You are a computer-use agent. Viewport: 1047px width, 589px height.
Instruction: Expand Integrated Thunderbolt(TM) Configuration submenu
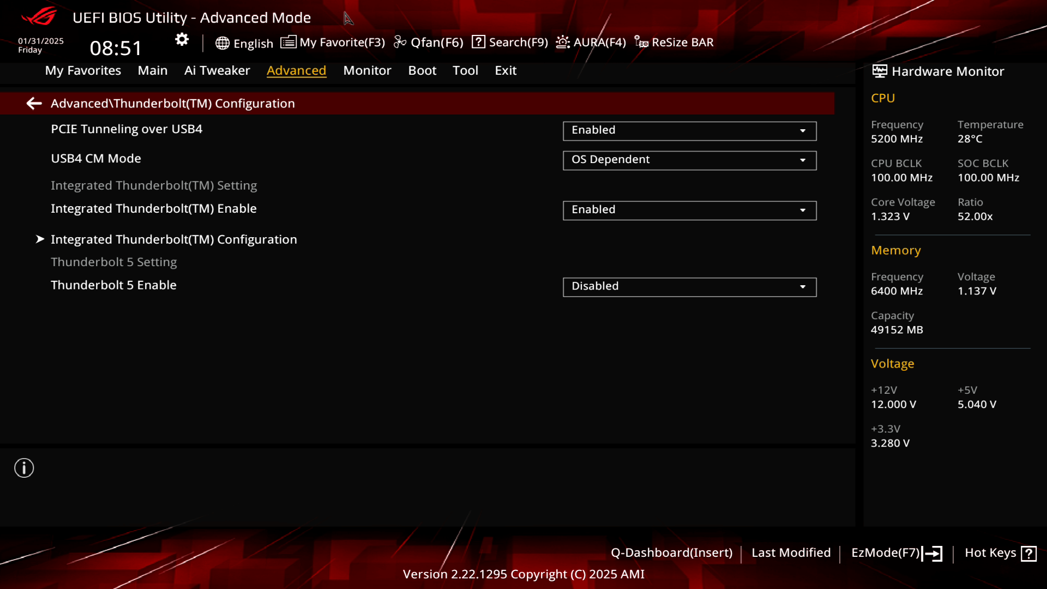[x=173, y=239]
